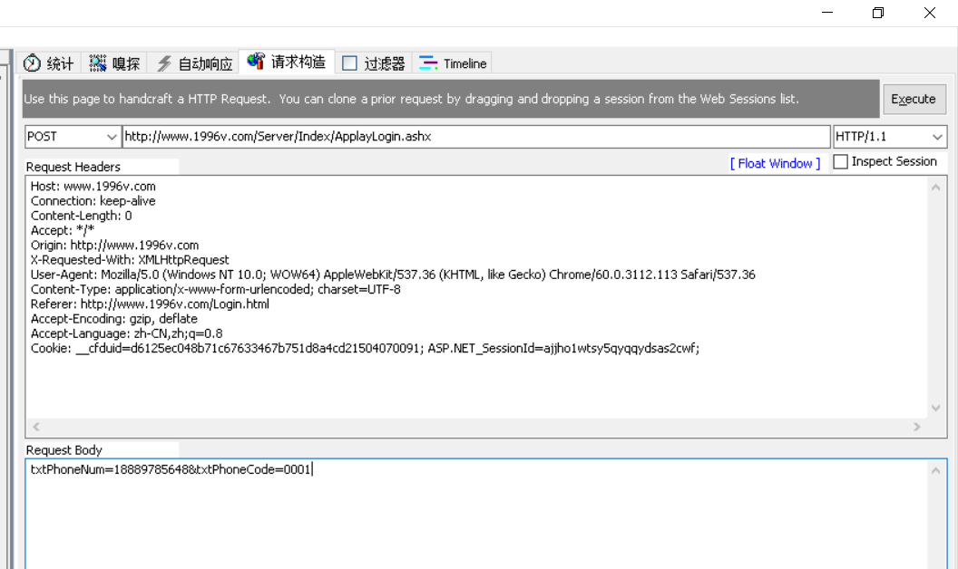Restore down the window using title bar icon
958x569 pixels.
click(x=877, y=13)
